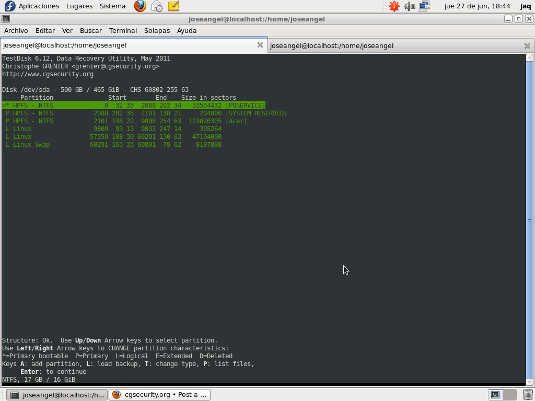
Task: Click the scrollbar down arrow in terminal
Action: coord(530,382)
